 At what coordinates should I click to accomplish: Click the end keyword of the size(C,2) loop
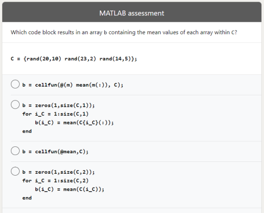[27, 198]
